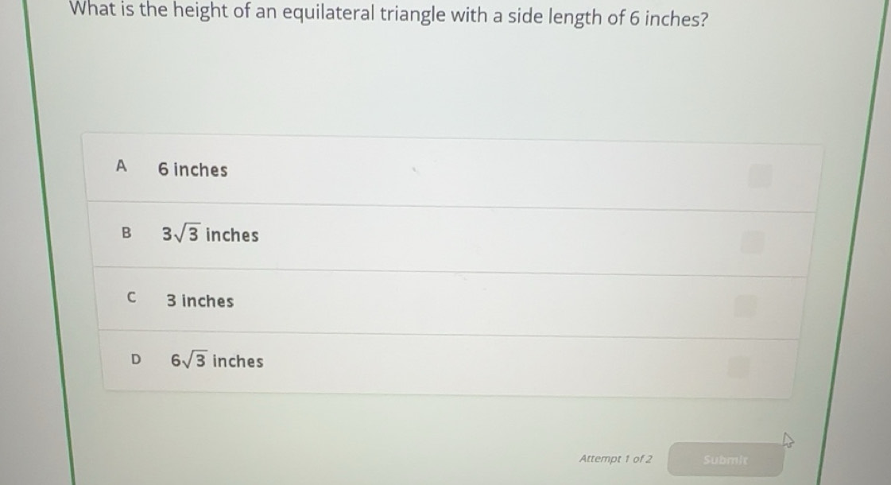Click the Attempt 1 of 2 label

pyautogui.click(x=616, y=459)
